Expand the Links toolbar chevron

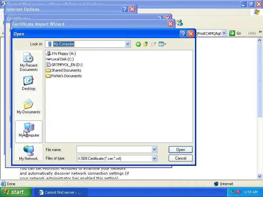260,32
